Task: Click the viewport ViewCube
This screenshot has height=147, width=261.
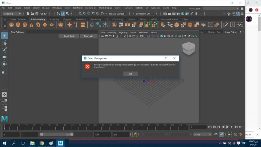Action: pos(189,49)
